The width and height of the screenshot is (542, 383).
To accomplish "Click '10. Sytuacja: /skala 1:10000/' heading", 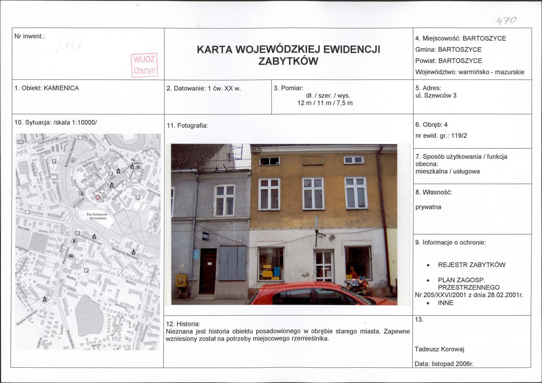I will (56, 122).
